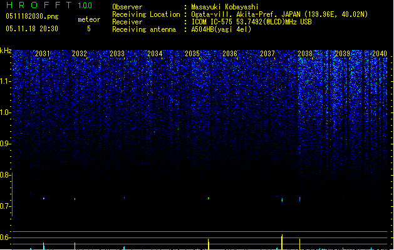
Task: Click the 0.6 frequency axis label
Action: pos(6,237)
